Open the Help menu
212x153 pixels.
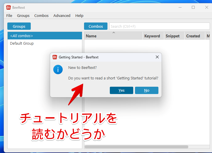coord(79,16)
